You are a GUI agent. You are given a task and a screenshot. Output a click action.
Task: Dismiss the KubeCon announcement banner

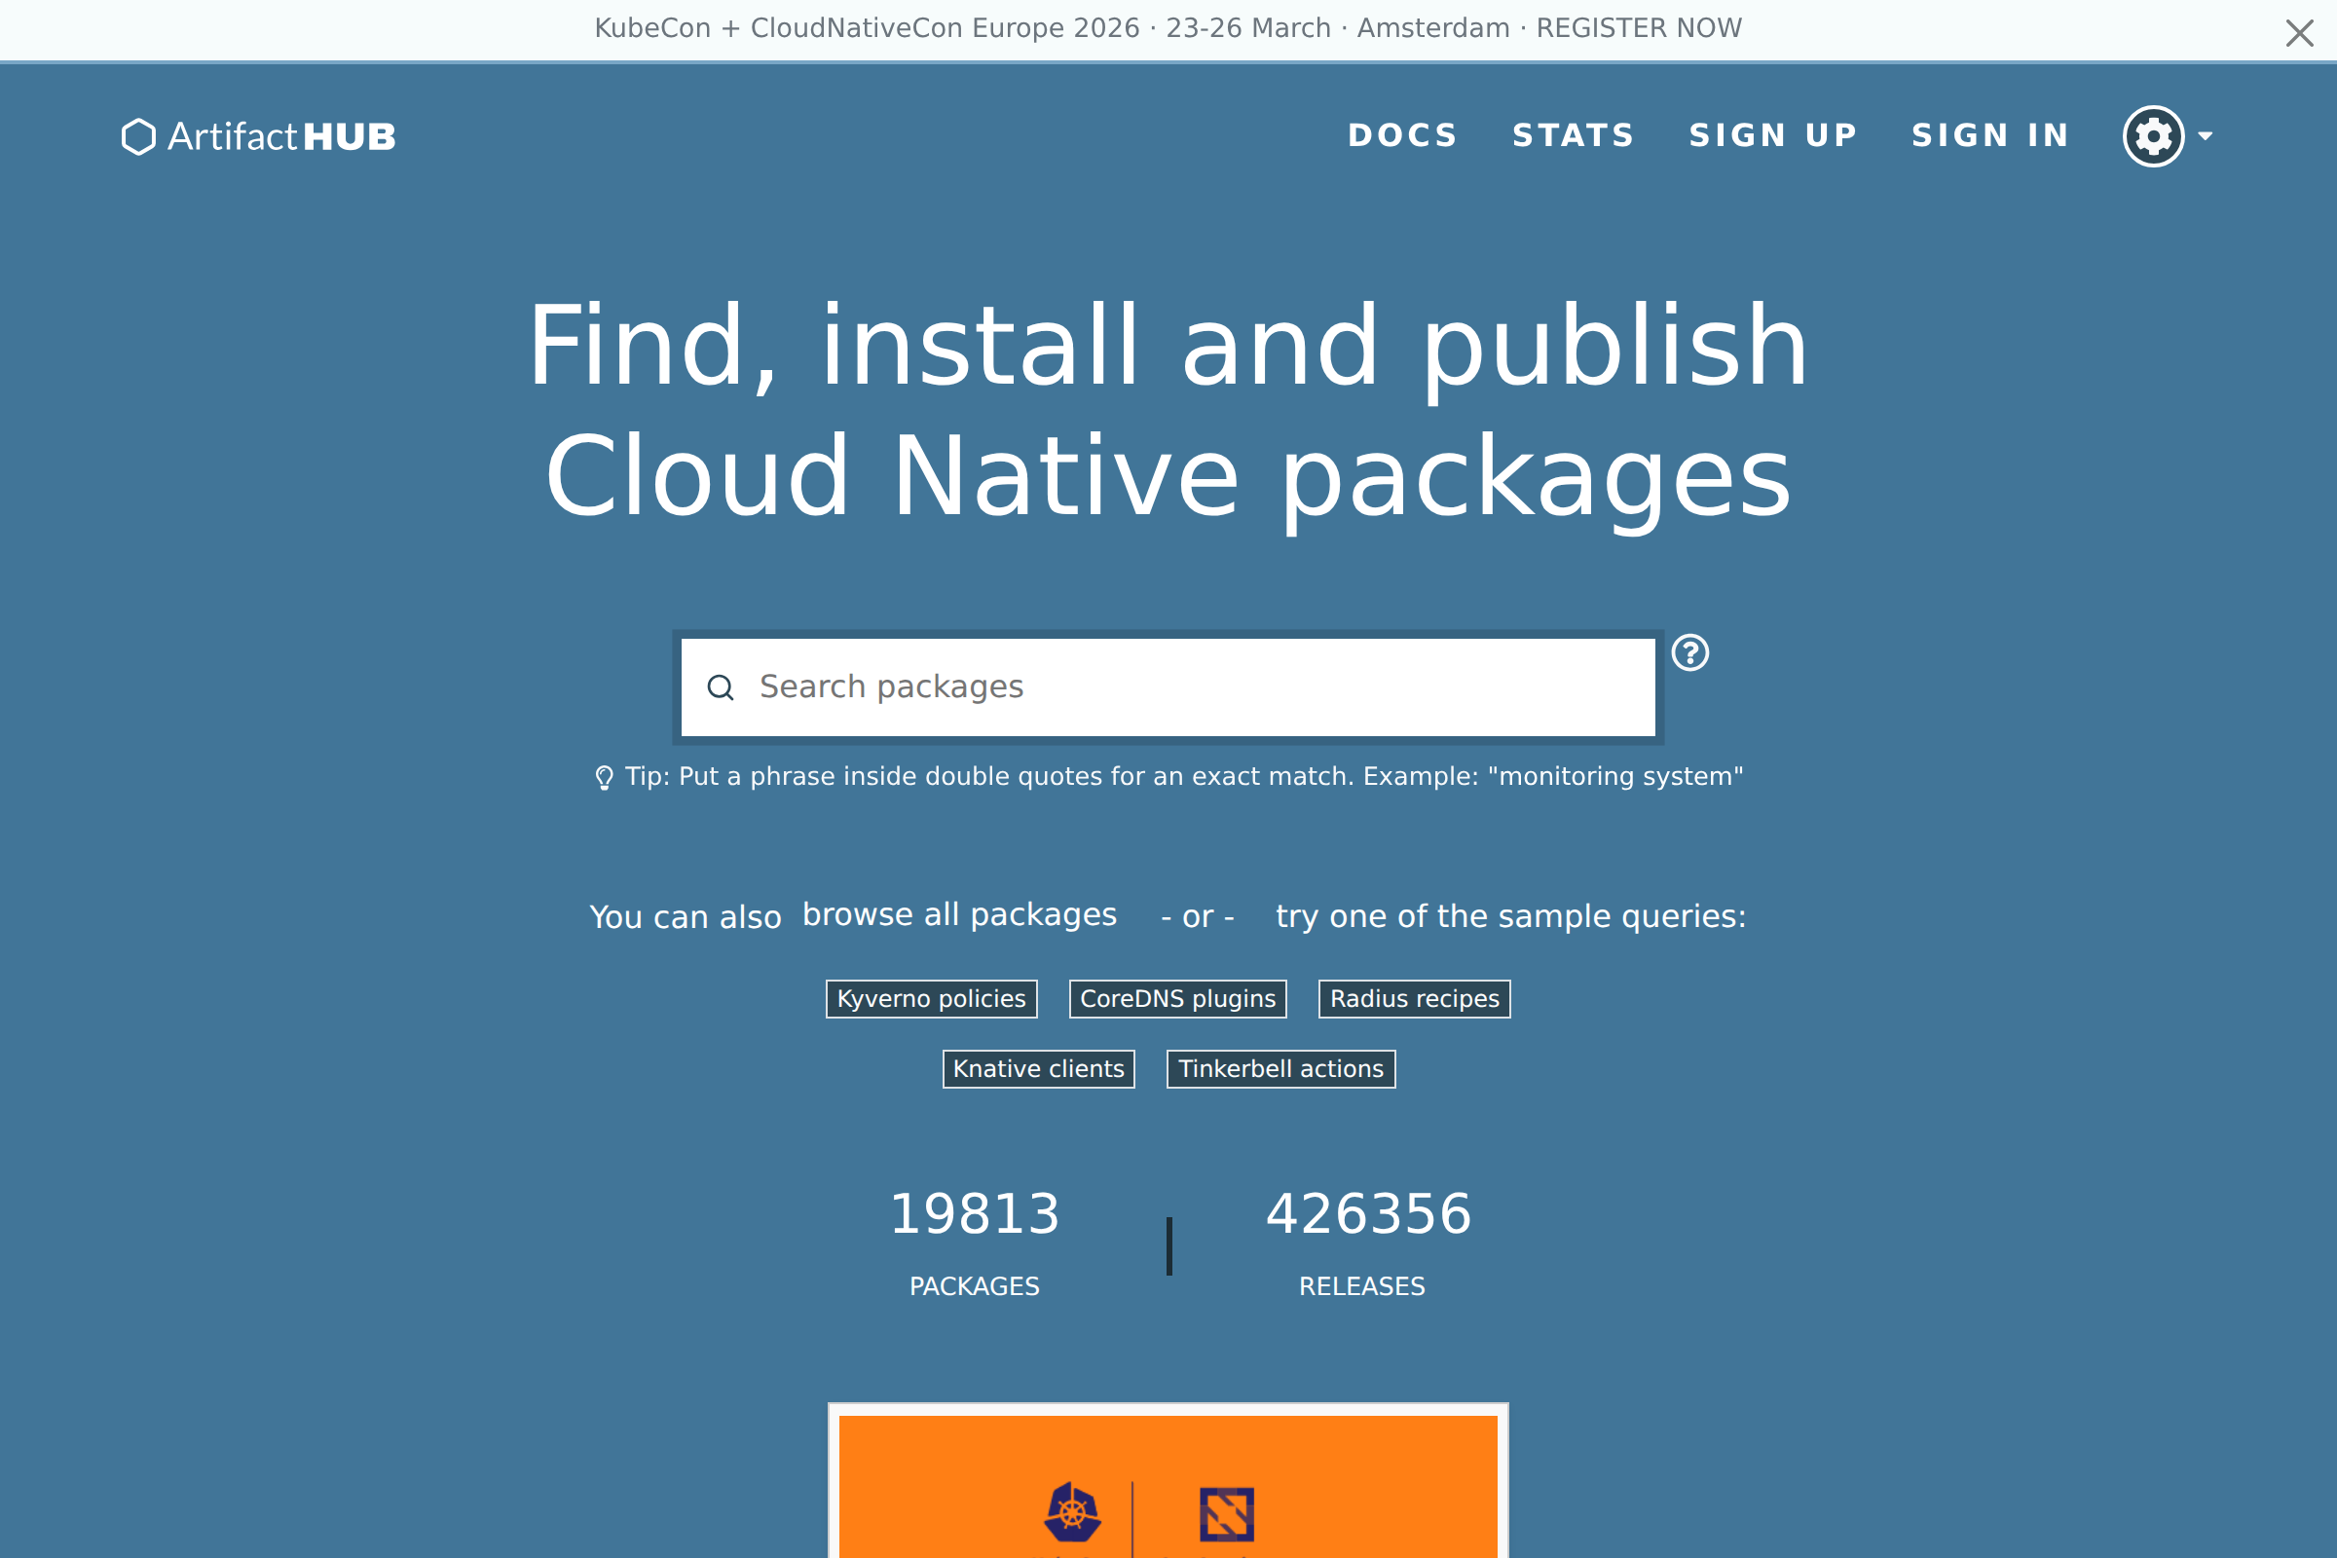pos(2299,33)
